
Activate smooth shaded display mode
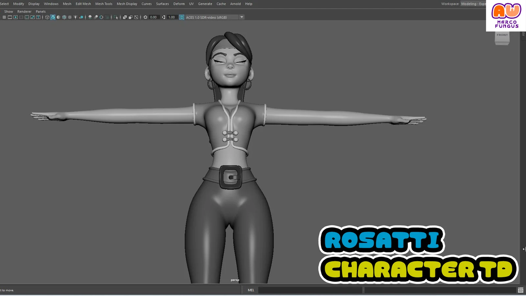[53, 17]
